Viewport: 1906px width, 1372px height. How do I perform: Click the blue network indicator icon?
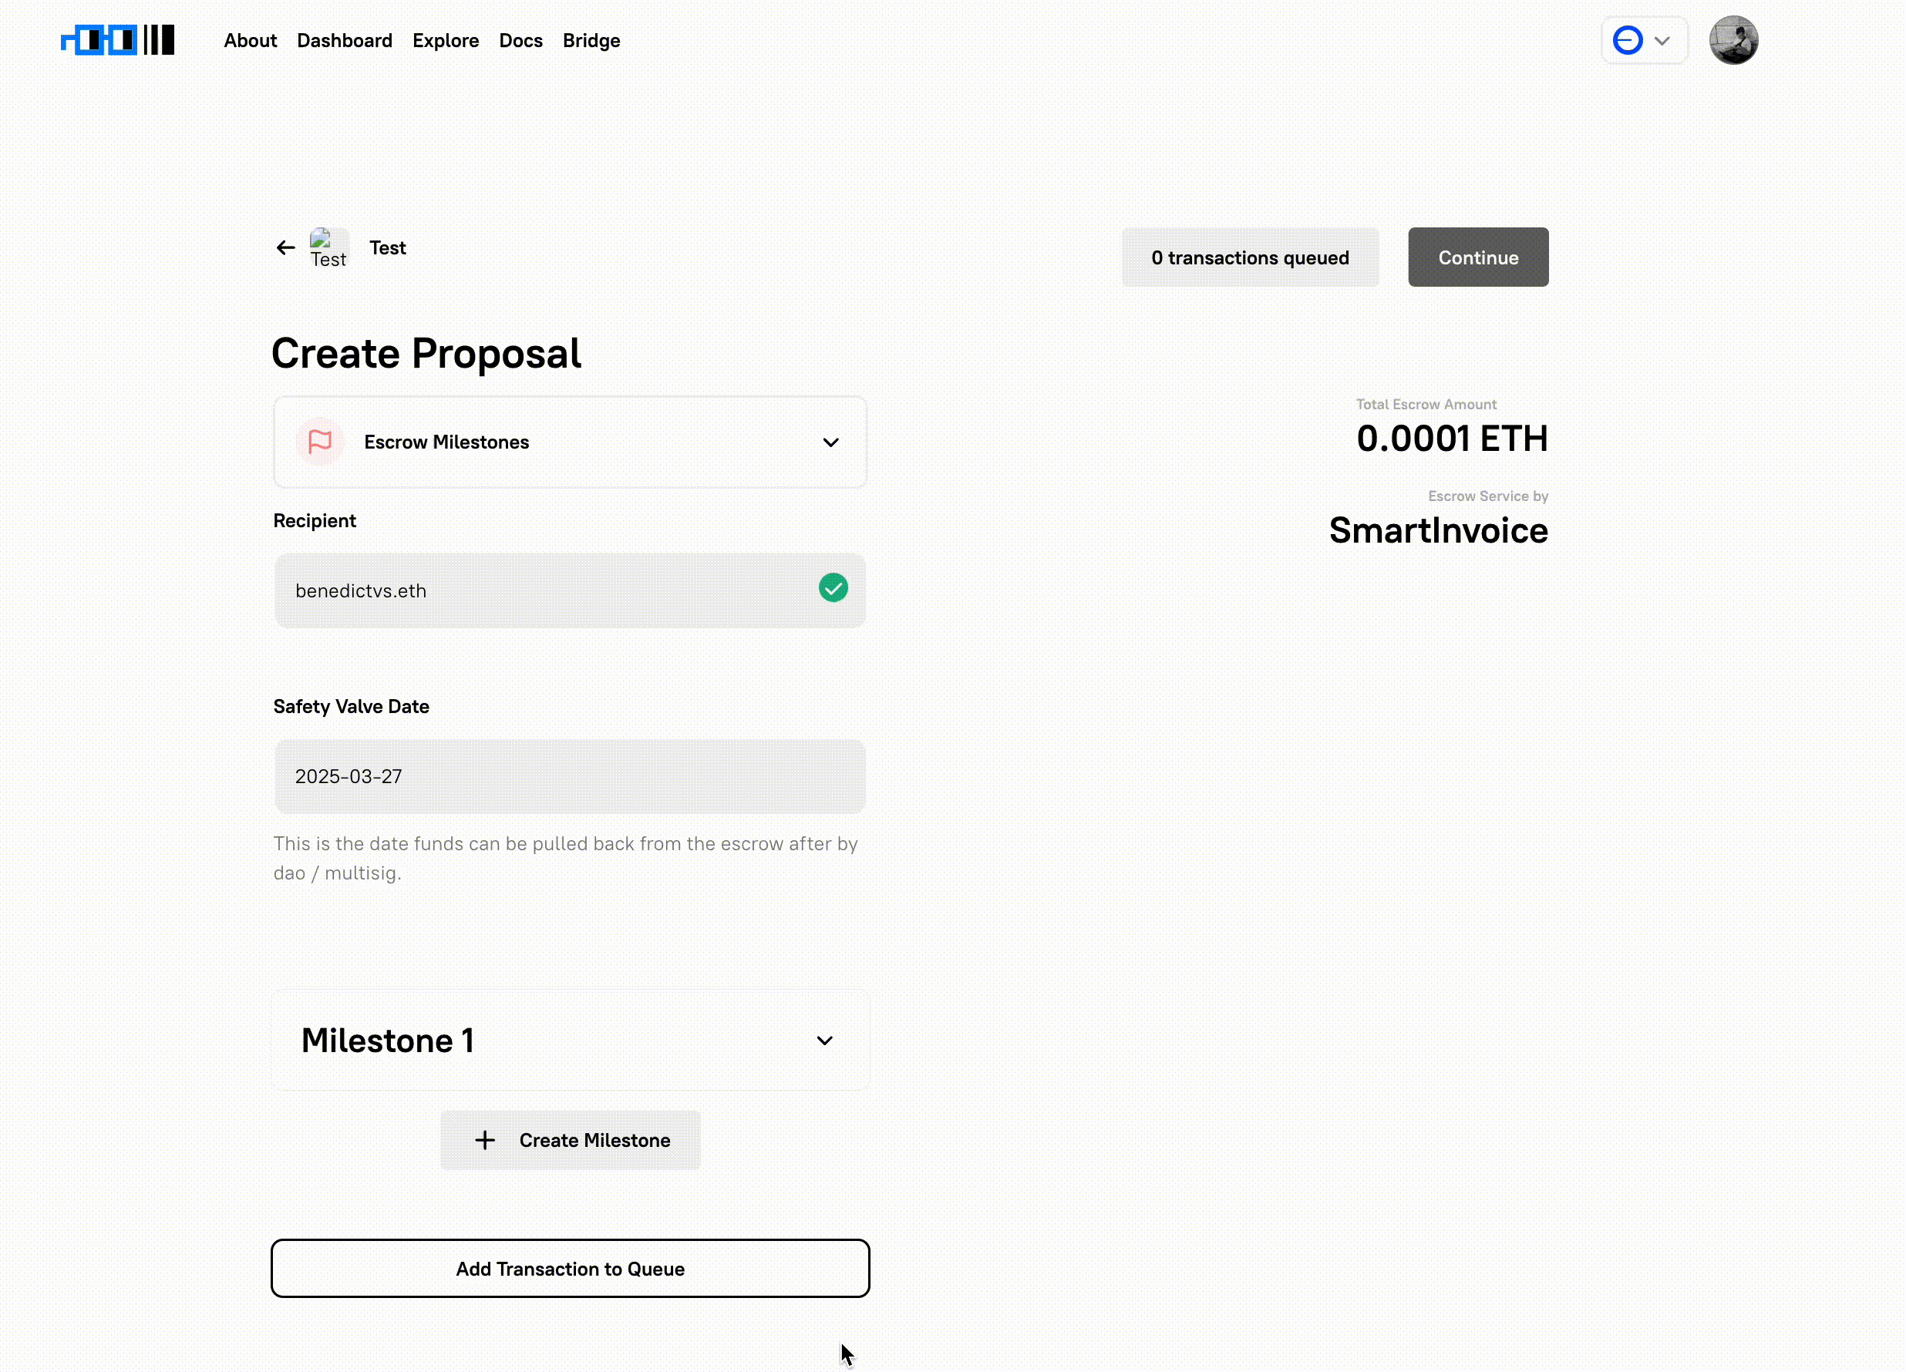[1626, 39]
